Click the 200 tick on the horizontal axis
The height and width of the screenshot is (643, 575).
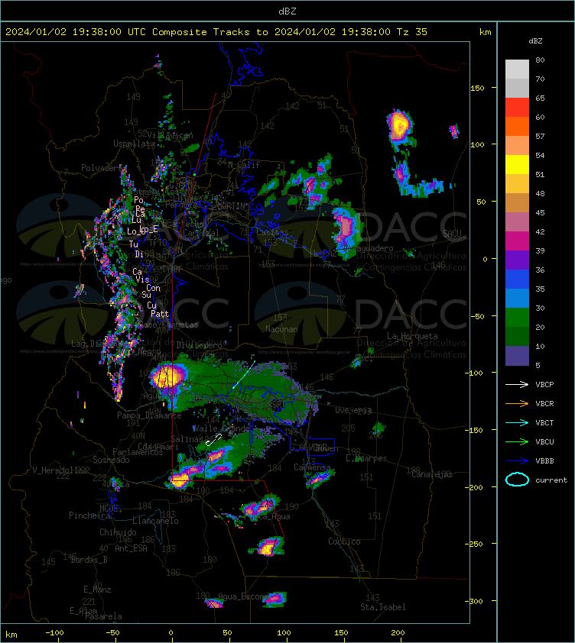398,633
